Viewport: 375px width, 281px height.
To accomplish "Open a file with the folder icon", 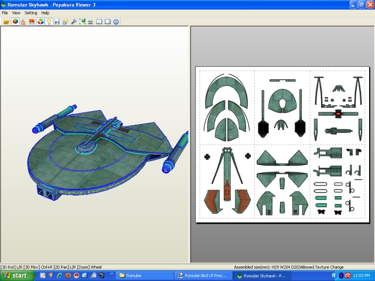I will point(6,22).
